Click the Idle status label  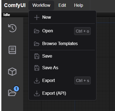7,15
